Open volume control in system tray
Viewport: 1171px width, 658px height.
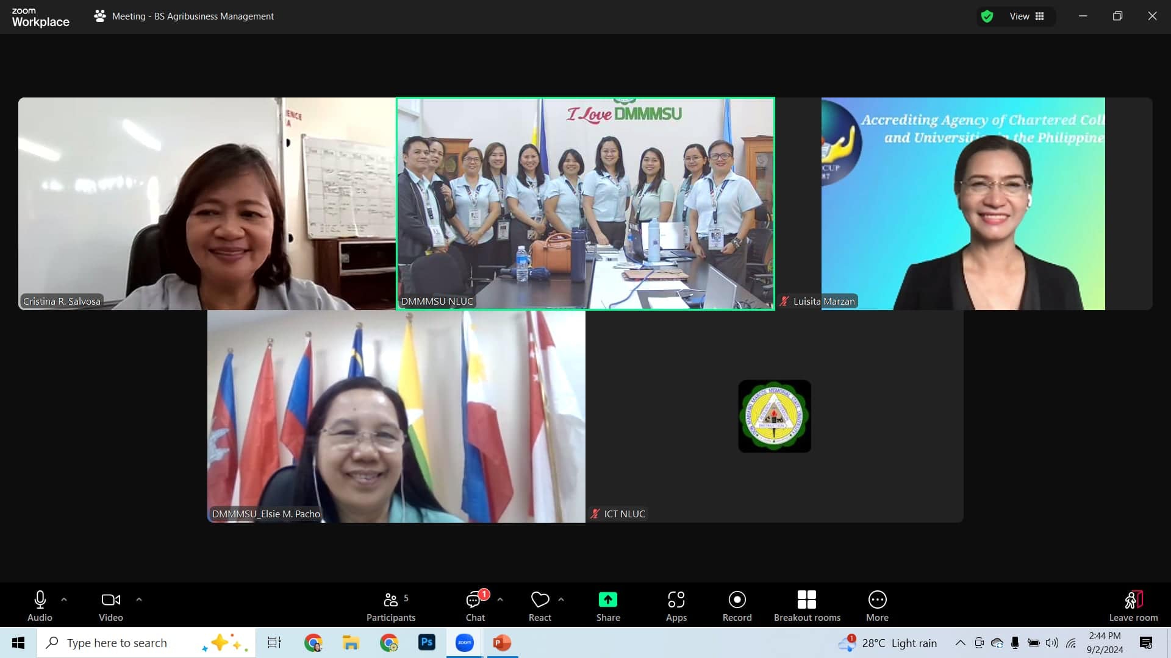coord(1052,643)
